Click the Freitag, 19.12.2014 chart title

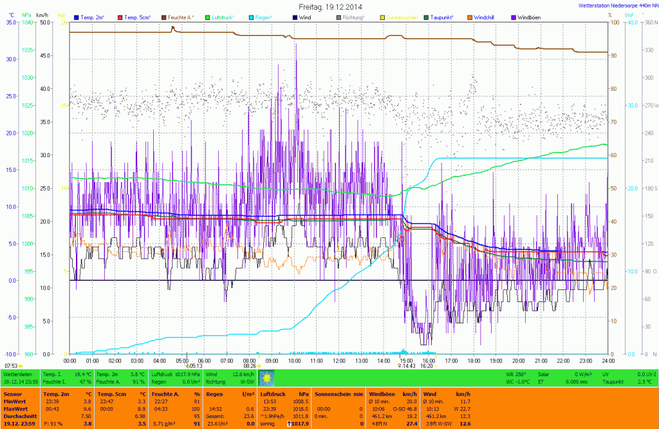click(x=329, y=6)
